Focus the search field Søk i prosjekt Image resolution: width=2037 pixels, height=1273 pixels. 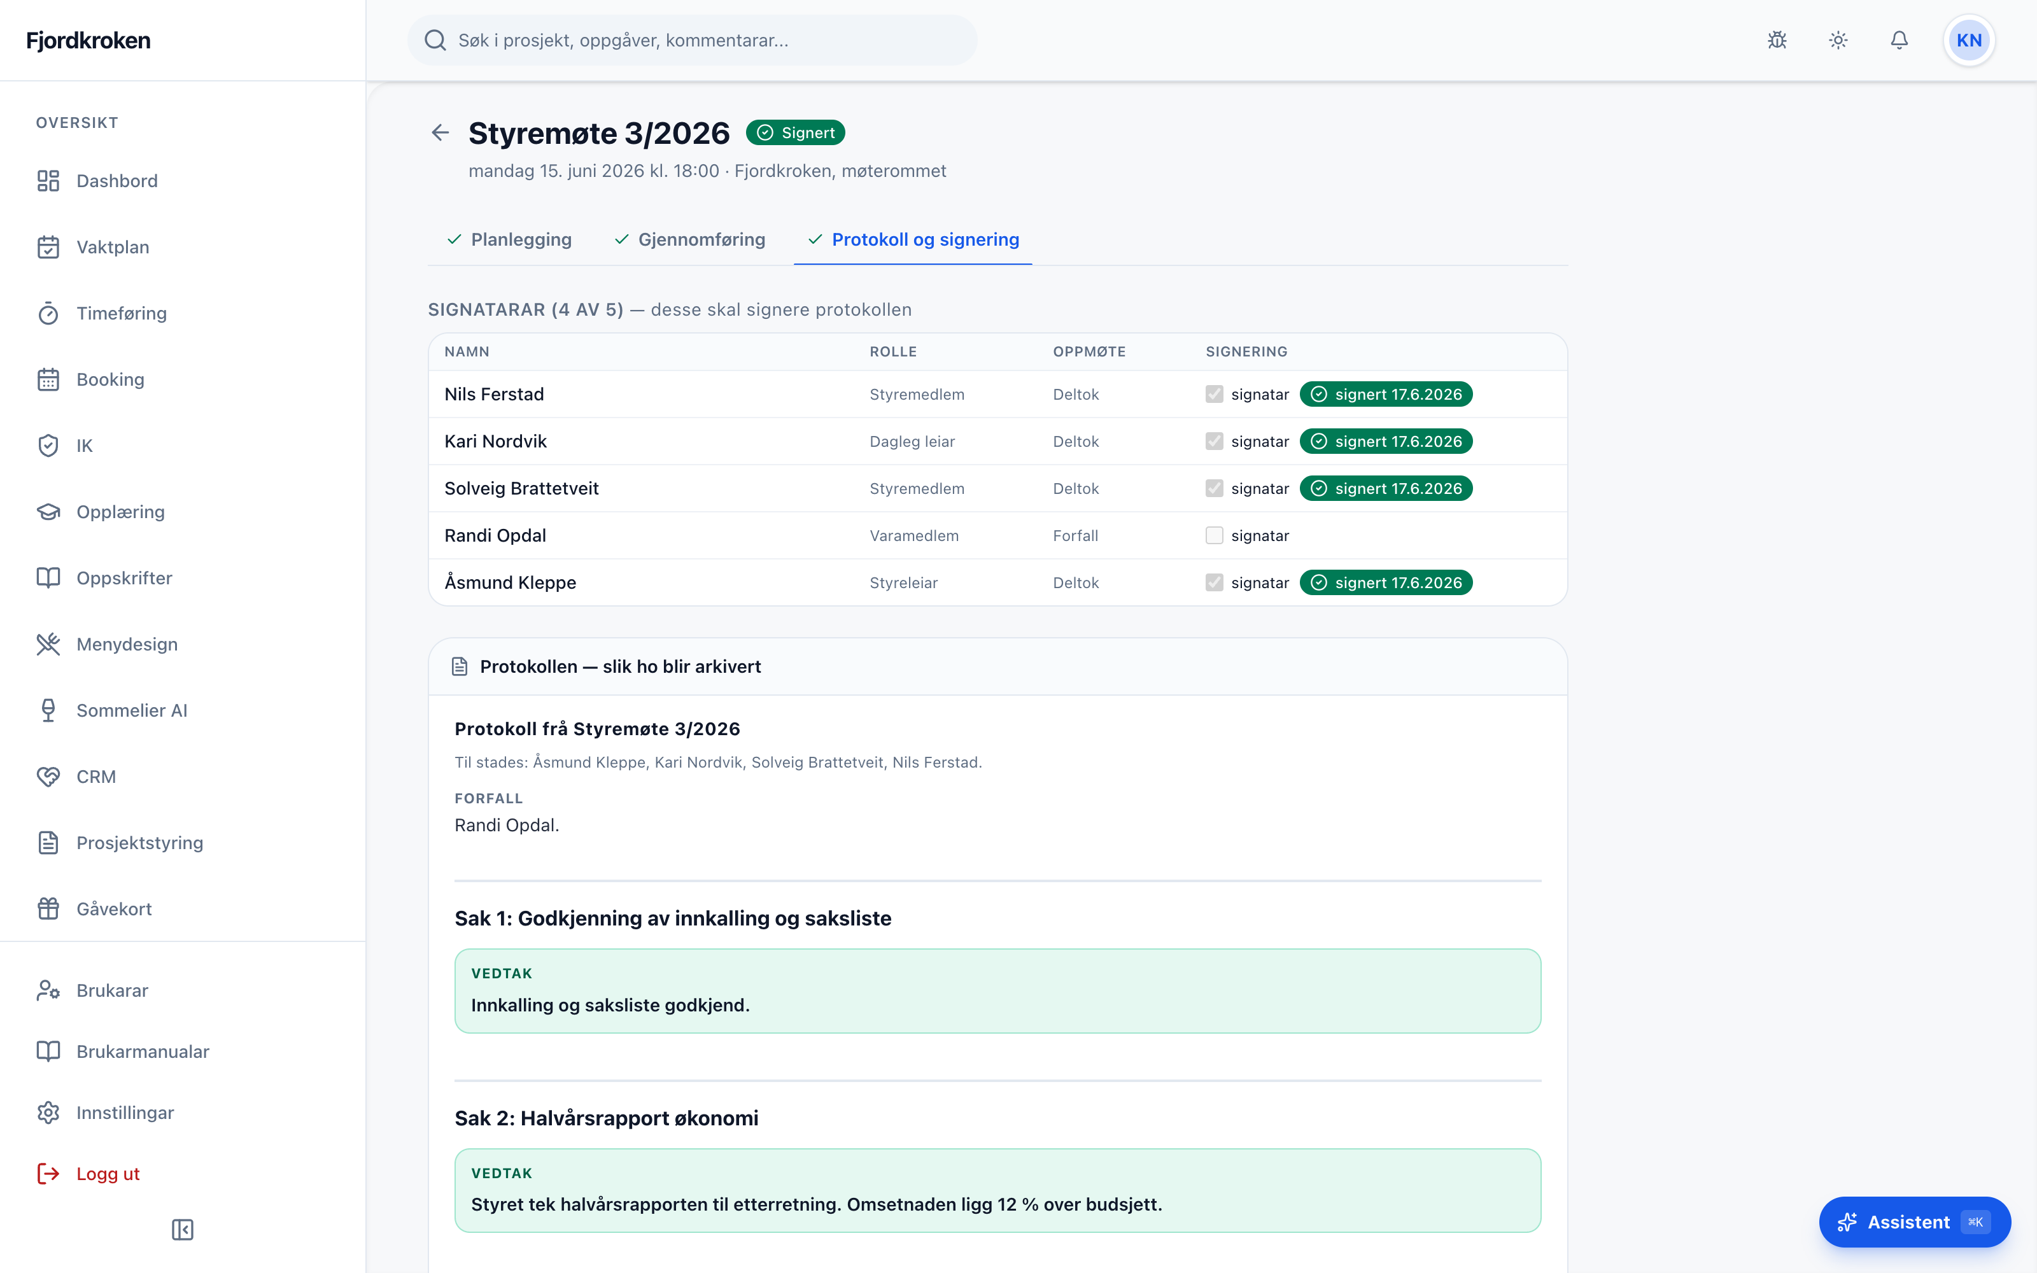pos(692,40)
